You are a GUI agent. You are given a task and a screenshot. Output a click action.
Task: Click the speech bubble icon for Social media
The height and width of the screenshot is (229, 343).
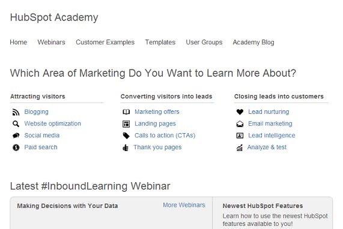point(16,135)
